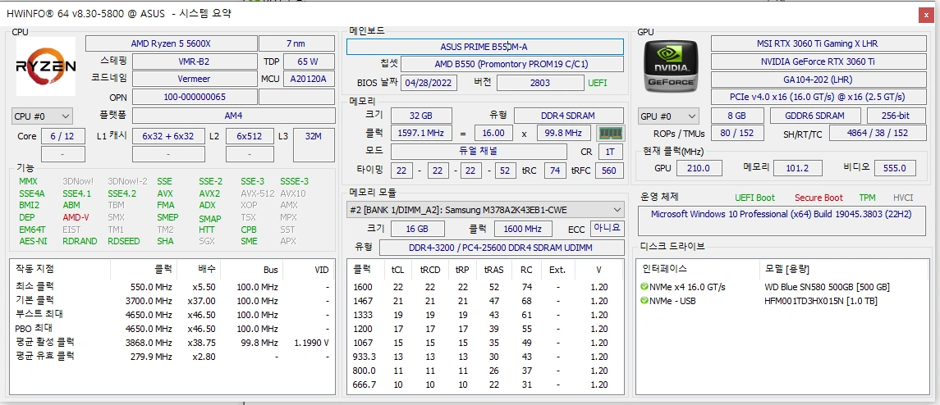Screen dimensions: 940x405
Task: Click the Microsoft Windows 10 Professional OS field
Action: (x=782, y=221)
